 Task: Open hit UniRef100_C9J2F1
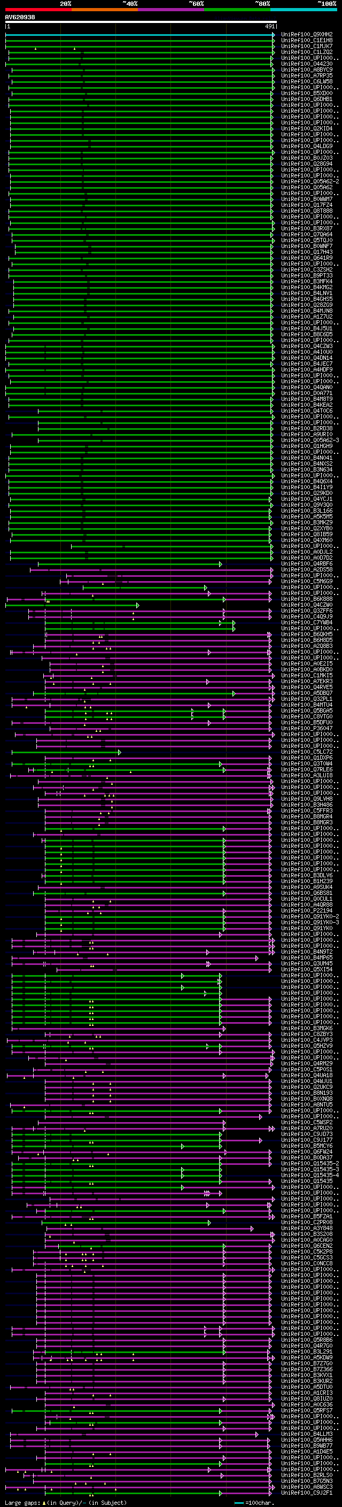coord(307,1493)
